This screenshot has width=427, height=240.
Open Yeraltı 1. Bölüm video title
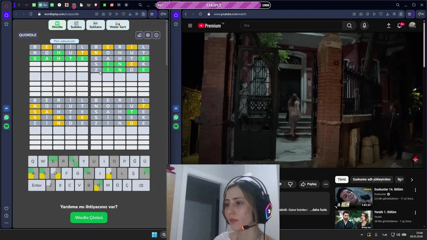[x=385, y=212]
